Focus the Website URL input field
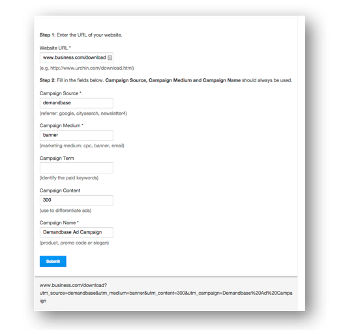The image size is (356, 330). (76, 57)
